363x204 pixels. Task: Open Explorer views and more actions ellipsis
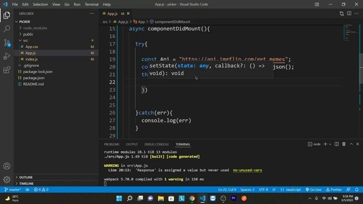[92, 14]
